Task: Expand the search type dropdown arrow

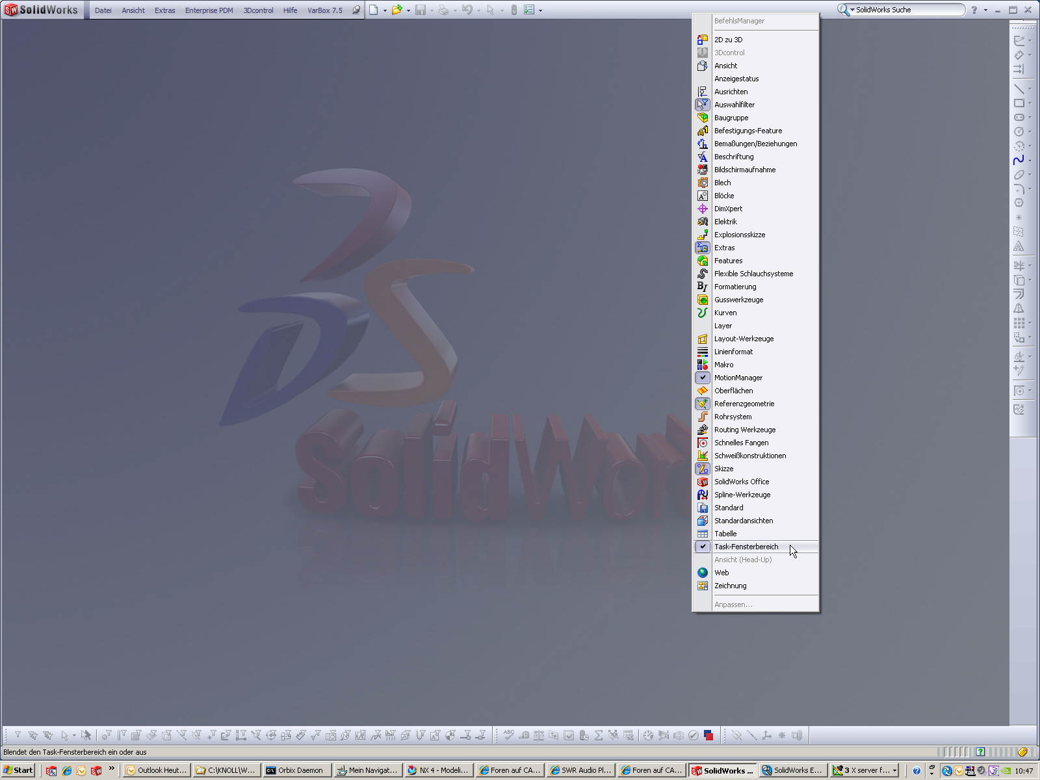Action: 852,10
